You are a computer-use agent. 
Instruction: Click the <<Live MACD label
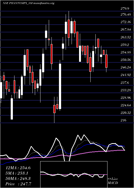tap(113, 181)
